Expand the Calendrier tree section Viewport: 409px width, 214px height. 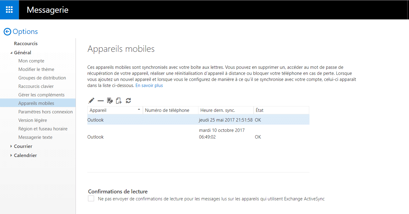(11, 155)
